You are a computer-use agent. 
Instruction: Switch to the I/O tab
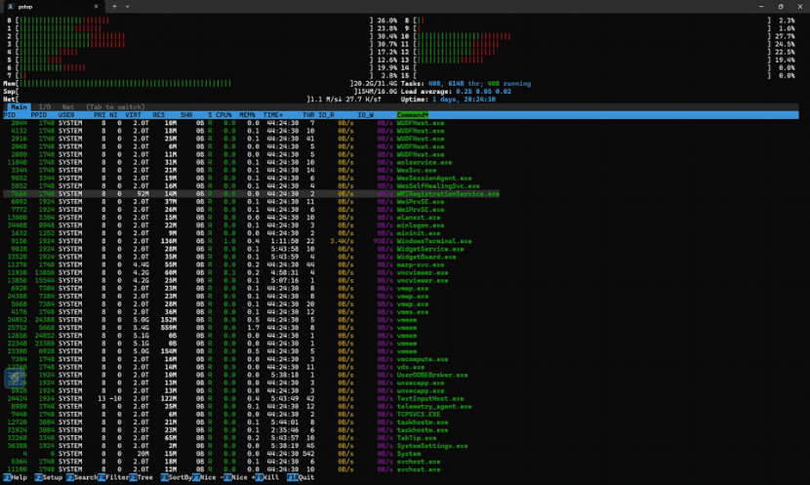point(44,106)
